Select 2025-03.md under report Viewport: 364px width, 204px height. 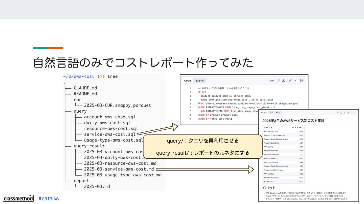click(x=97, y=186)
